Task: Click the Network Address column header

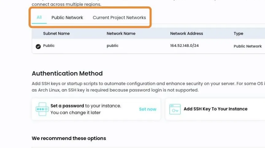Action: click(186, 33)
